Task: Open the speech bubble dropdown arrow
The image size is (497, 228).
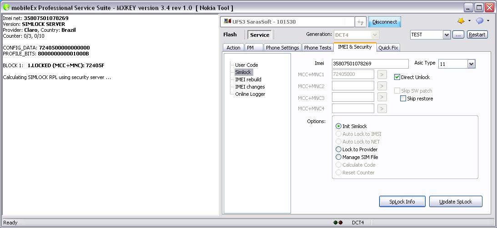Action: pyautogui.click(x=488, y=21)
